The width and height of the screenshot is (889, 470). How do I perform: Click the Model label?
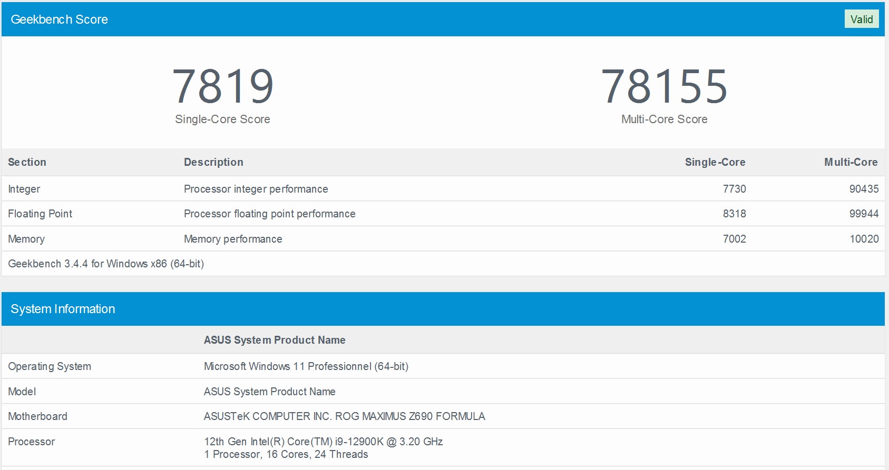point(22,392)
